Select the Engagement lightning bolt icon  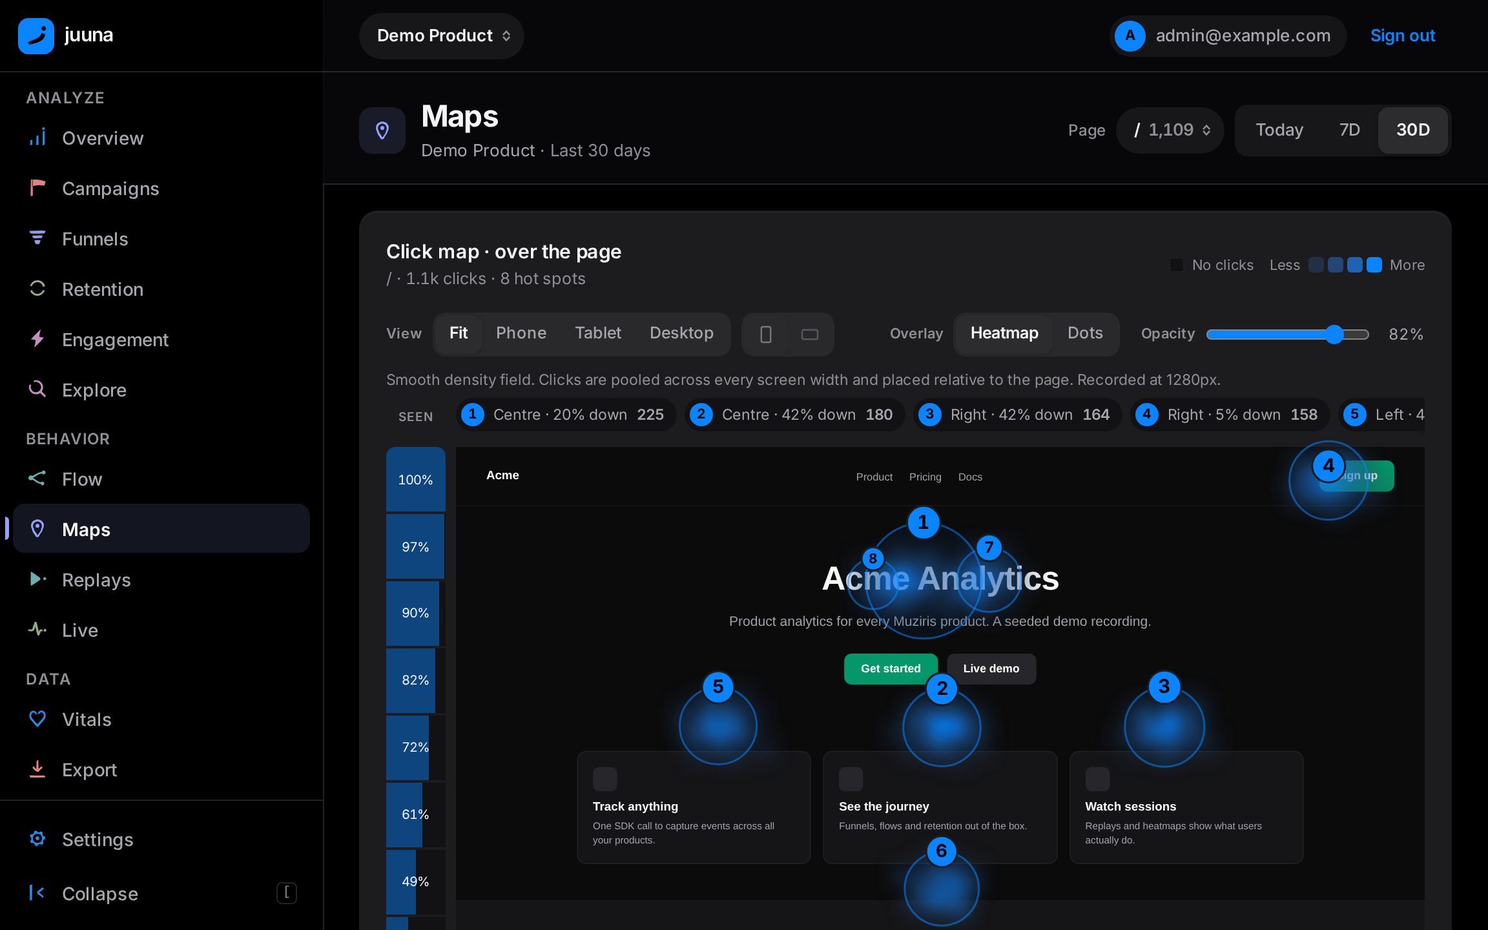[x=37, y=339]
